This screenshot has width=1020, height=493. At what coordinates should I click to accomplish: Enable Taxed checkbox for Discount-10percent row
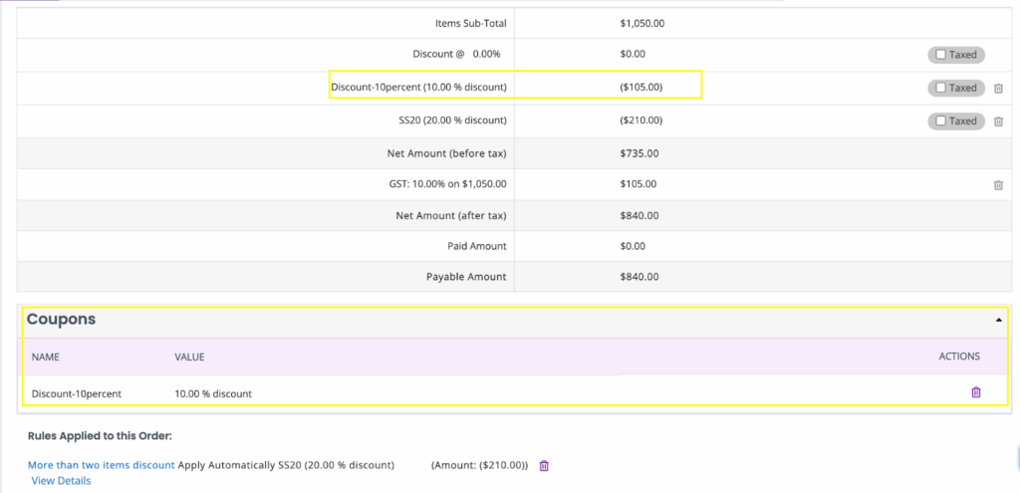pos(940,88)
